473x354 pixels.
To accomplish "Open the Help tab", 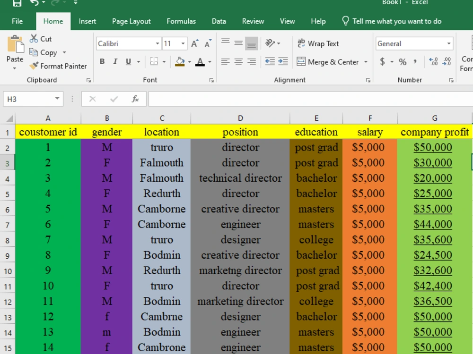I will pyautogui.click(x=318, y=21).
